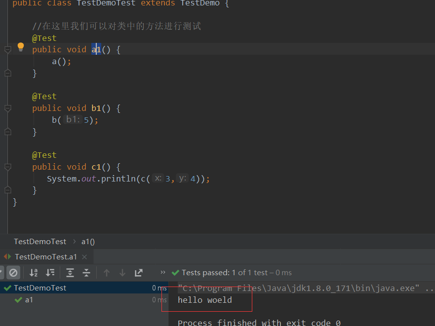The width and height of the screenshot is (435, 326).
Task: Collapse the c1 method fold marker
Action: (x=8, y=167)
